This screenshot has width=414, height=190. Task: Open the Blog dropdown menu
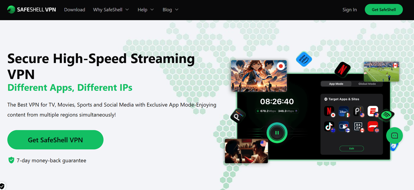pyautogui.click(x=170, y=10)
